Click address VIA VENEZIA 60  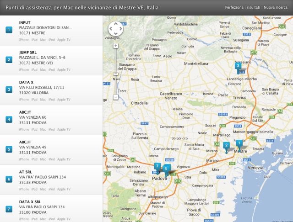point(33,117)
